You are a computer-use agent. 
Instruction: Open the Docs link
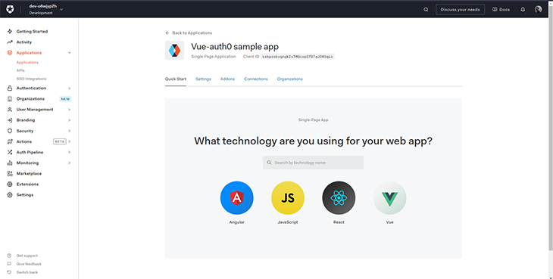pyautogui.click(x=501, y=10)
